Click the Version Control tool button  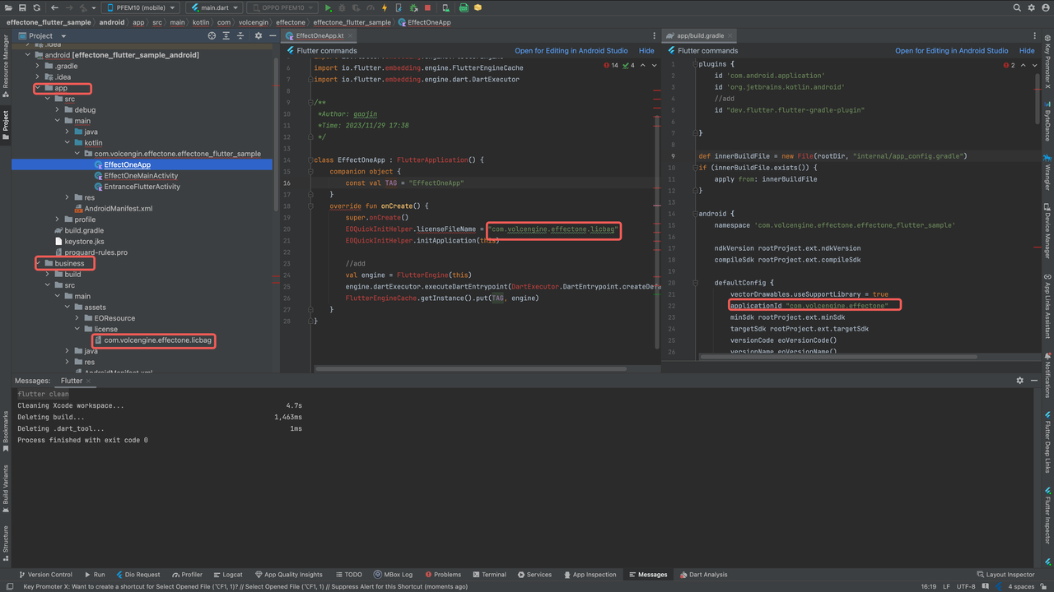pyautogui.click(x=44, y=575)
